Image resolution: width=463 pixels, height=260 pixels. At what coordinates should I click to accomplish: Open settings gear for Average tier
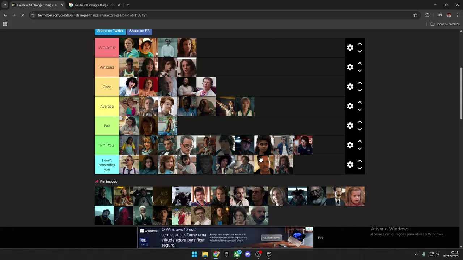[350, 106]
